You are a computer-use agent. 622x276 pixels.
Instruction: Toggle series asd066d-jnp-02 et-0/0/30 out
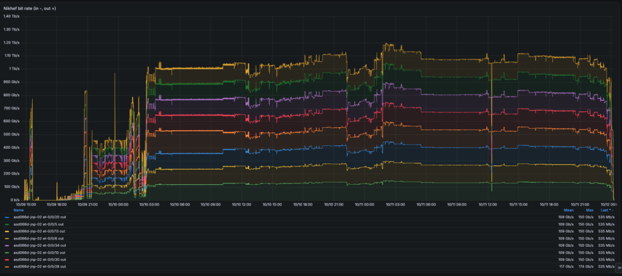tap(39, 260)
